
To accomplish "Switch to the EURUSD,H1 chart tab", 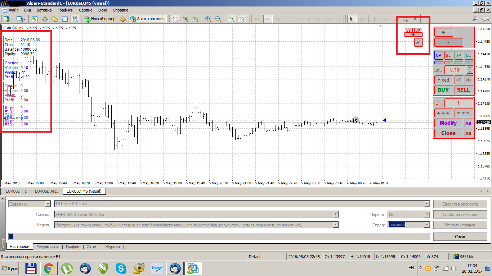I will [16, 191].
